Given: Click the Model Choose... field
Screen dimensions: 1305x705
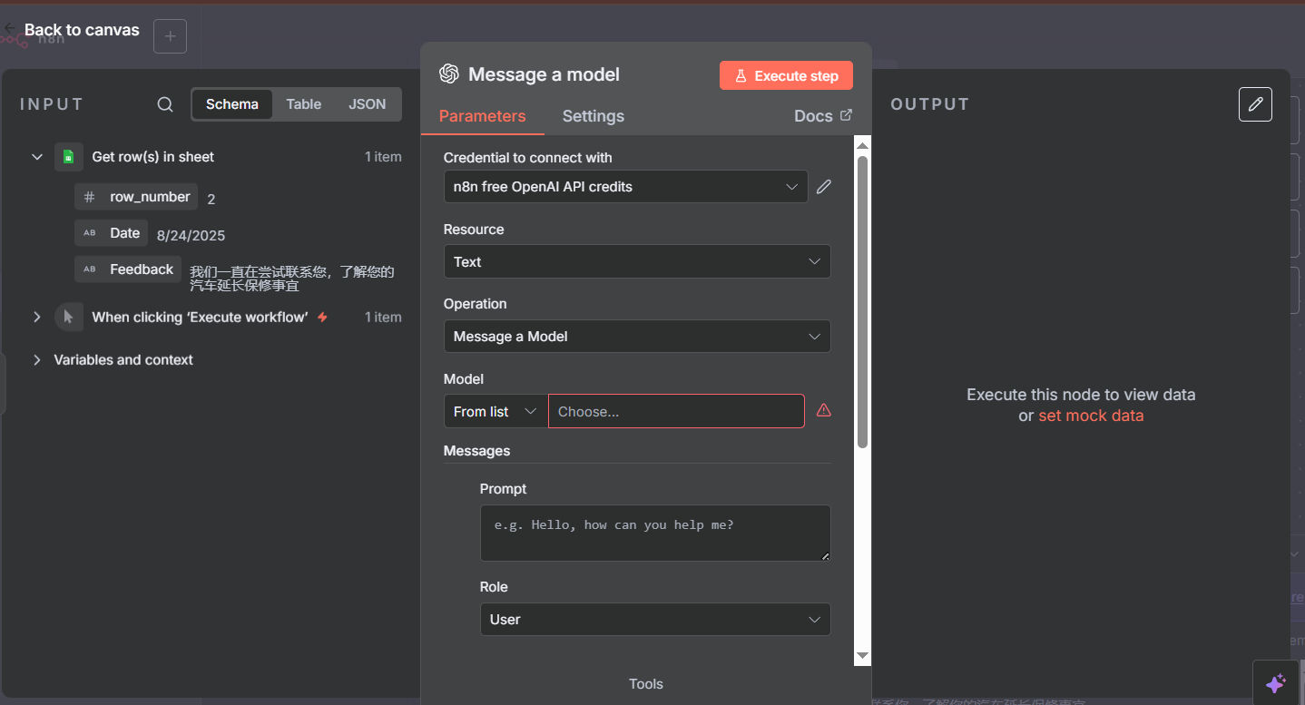Looking at the screenshot, I should click(676, 411).
